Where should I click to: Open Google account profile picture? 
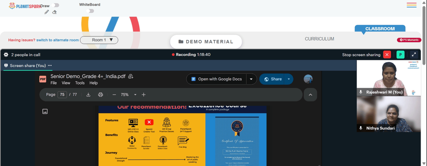[308, 79]
